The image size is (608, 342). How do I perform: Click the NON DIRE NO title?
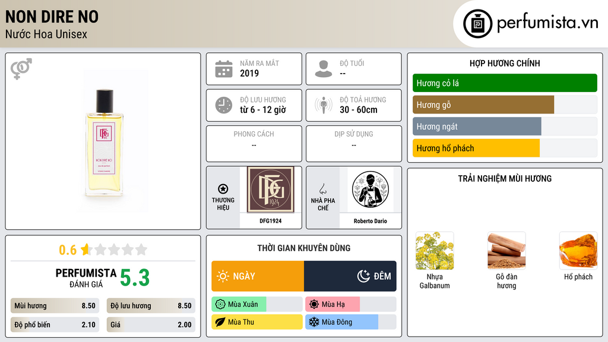click(52, 17)
